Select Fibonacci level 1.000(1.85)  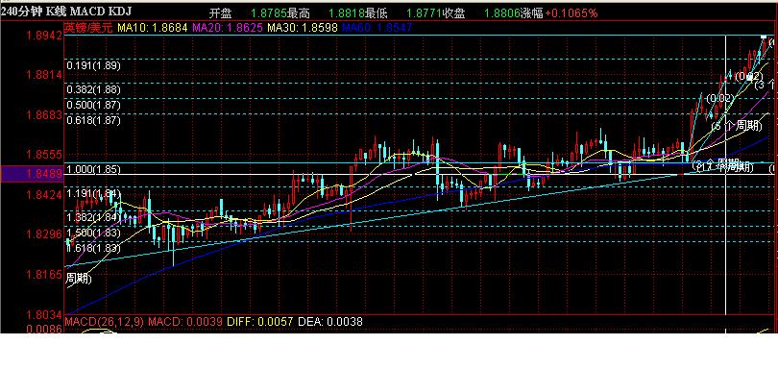click(93, 169)
